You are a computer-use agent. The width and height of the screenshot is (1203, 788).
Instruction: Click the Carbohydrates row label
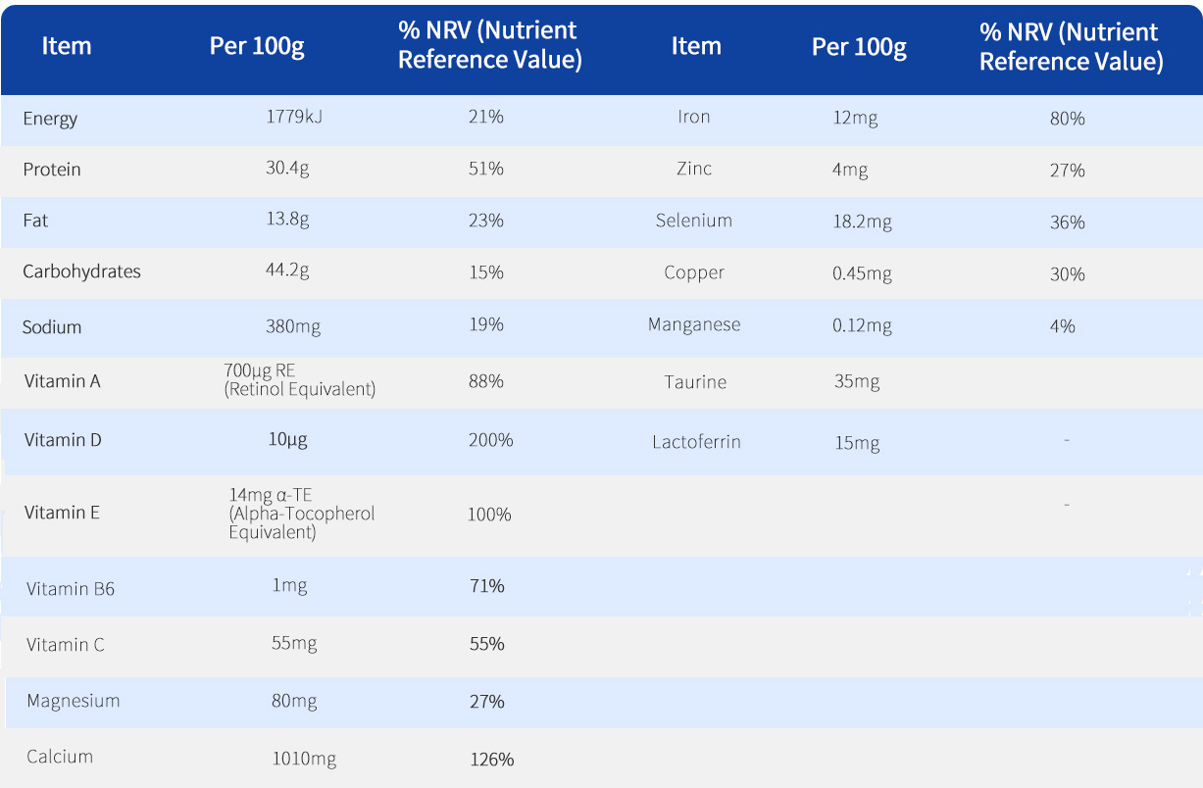click(x=81, y=271)
